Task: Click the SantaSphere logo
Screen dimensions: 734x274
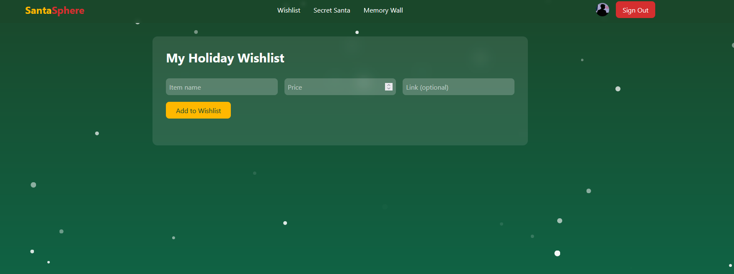Action: click(x=54, y=10)
